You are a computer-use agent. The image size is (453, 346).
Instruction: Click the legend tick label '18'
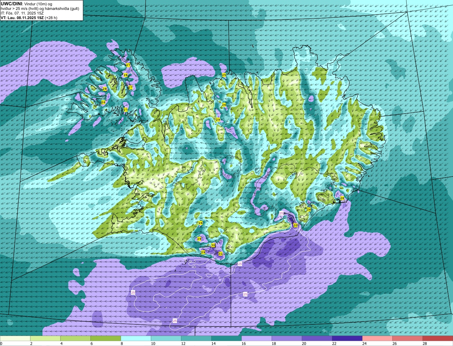[x=273, y=344]
